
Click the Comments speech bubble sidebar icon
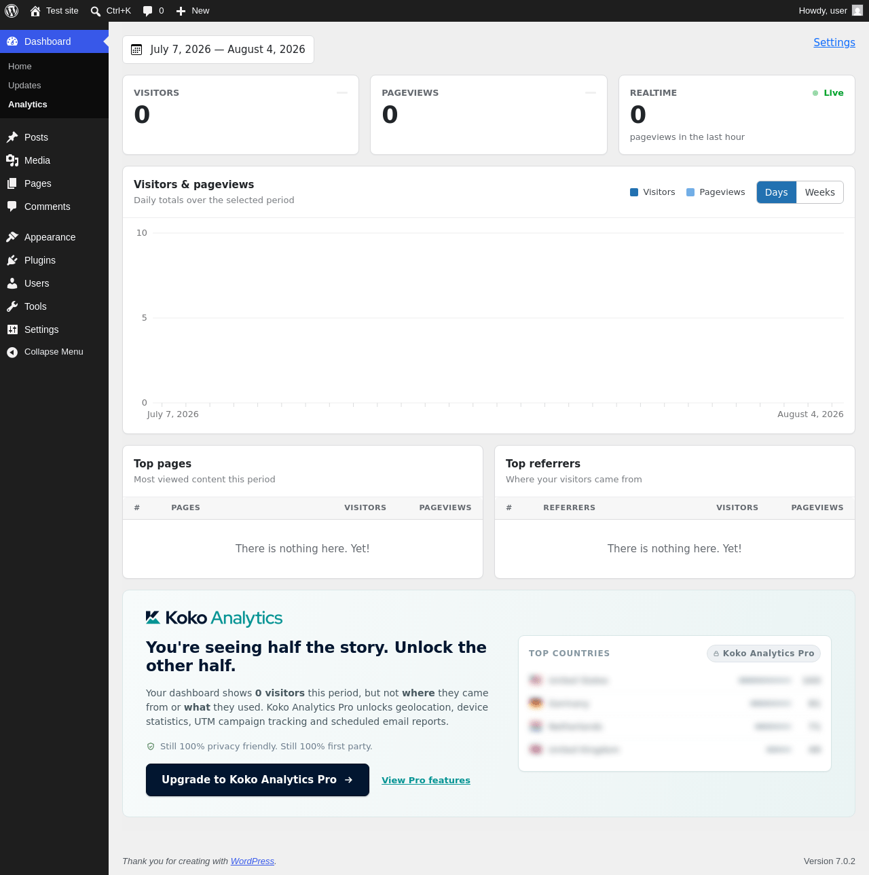tap(12, 207)
